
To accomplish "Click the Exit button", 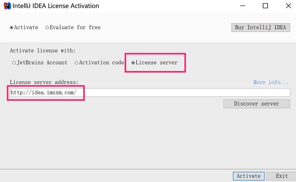I will coord(282,176).
